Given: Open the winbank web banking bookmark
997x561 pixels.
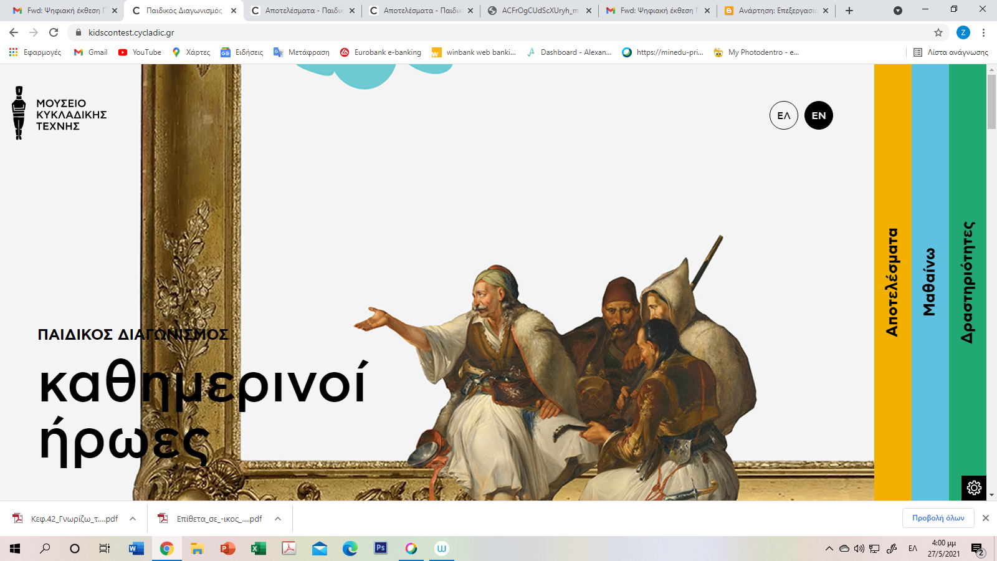Looking at the screenshot, I should pos(474,52).
